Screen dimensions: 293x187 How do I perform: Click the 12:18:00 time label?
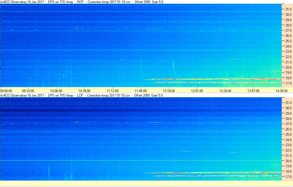pyautogui.click(x=169, y=91)
